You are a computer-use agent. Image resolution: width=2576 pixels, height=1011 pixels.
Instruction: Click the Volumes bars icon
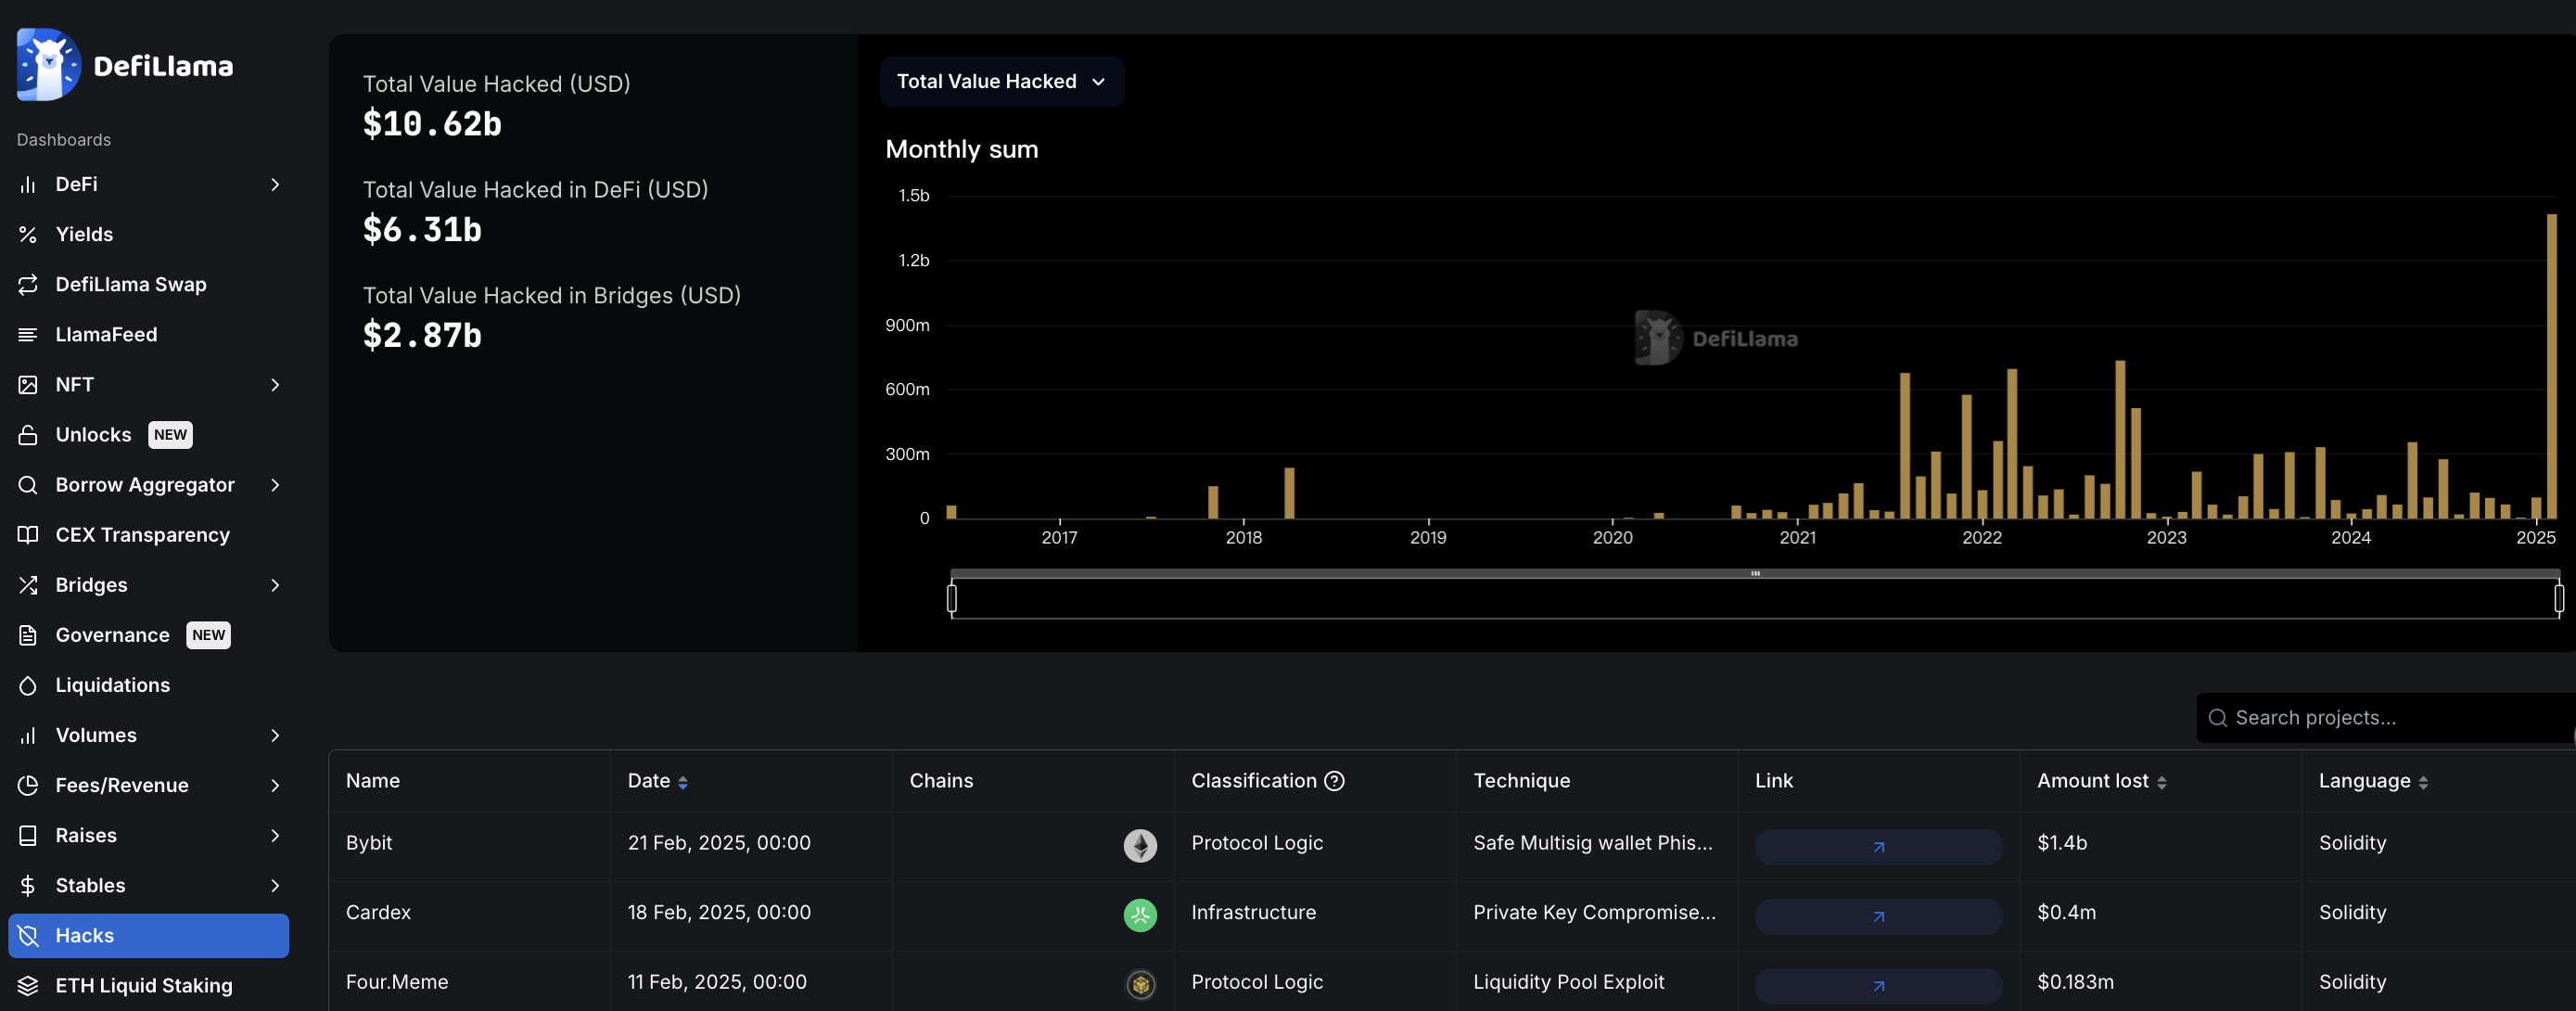28,735
